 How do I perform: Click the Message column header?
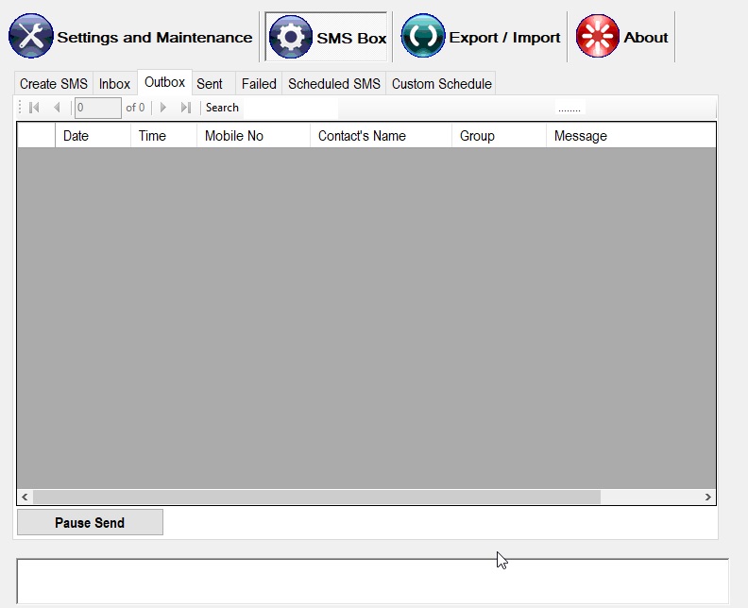pos(631,136)
